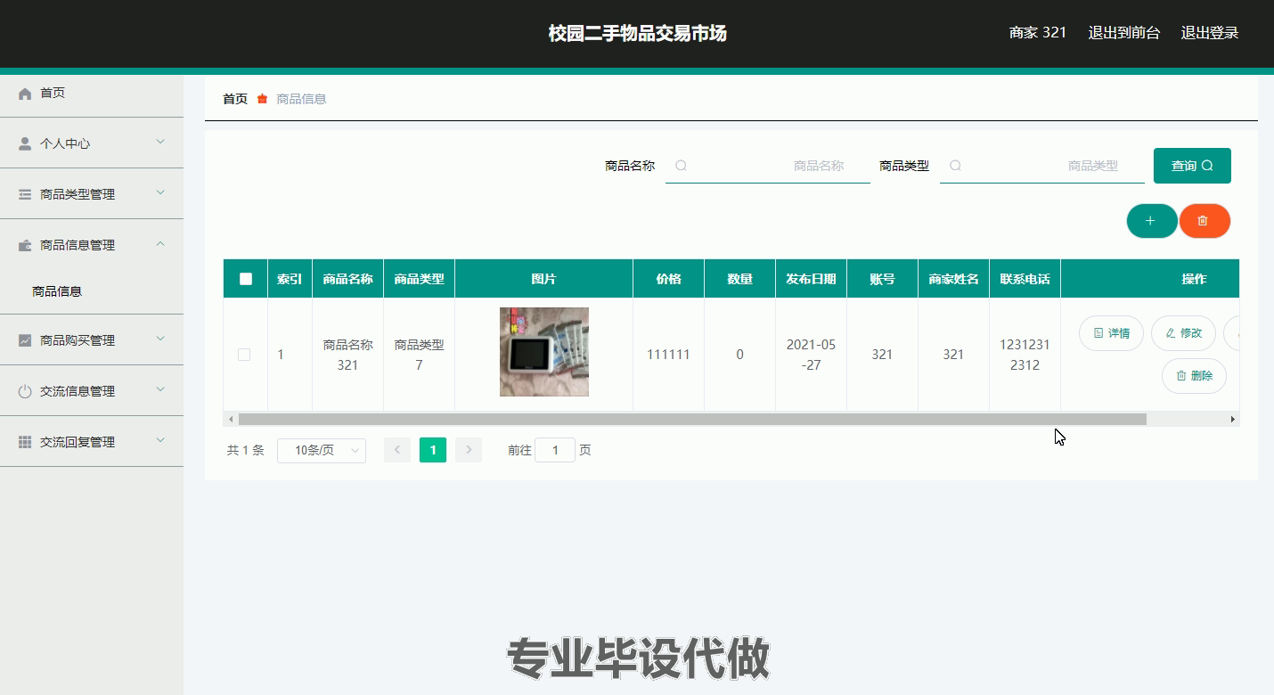
Task: Click the home icon in sidebar
Action: pyautogui.click(x=25, y=94)
